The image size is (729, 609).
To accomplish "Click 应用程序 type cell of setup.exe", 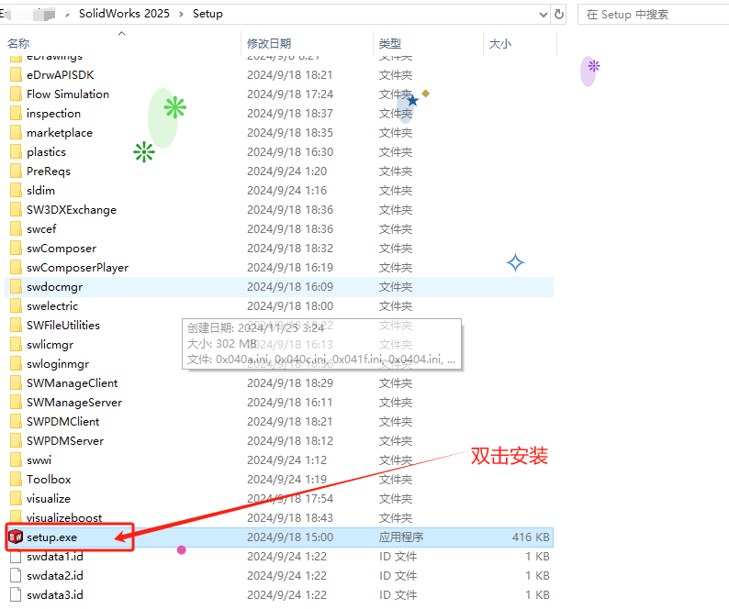I will 400,537.
